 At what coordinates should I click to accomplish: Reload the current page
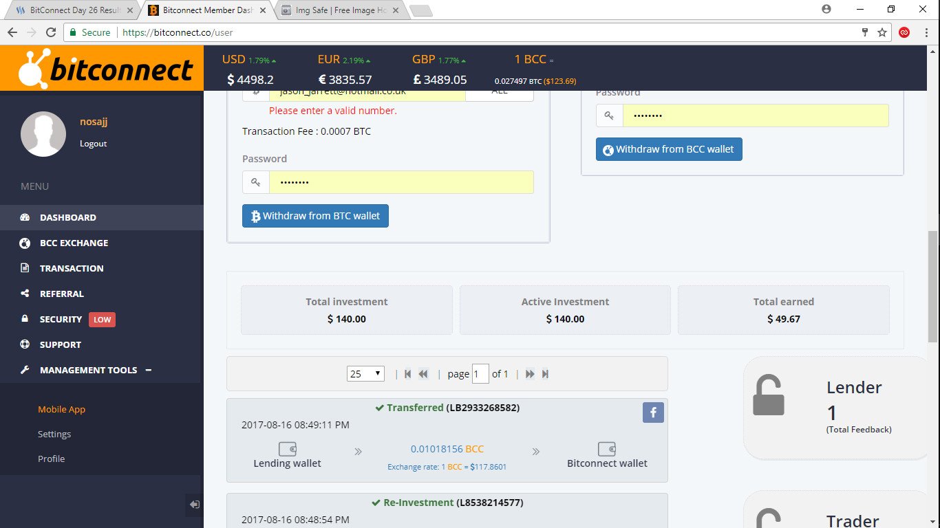point(50,32)
